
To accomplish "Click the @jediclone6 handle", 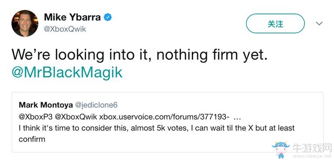I will pyautogui.click(x=96, y=105).
